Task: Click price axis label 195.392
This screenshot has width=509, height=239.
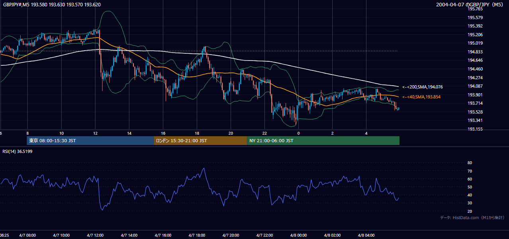Action: pyautogui.click(x=475, y=26)
